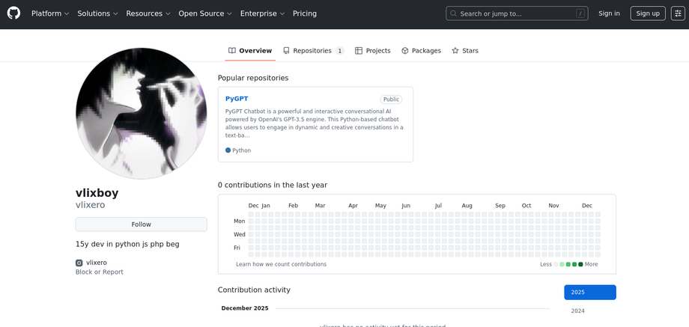Click the magnifier icon in search box
The image size is (689, 327).
[454, 13]
